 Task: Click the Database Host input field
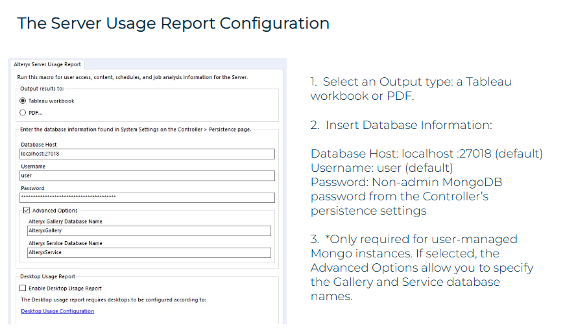click(147, 154)
